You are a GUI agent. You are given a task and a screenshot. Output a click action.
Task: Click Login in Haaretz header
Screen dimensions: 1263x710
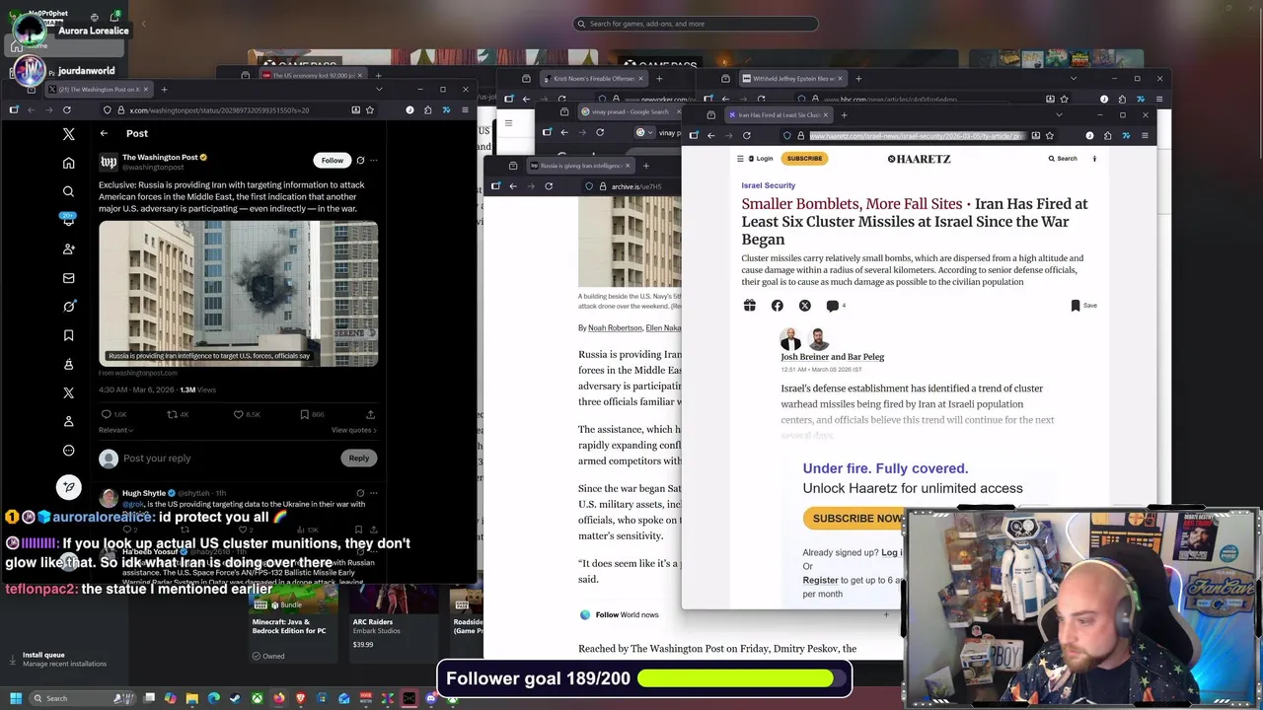(760, 158)
